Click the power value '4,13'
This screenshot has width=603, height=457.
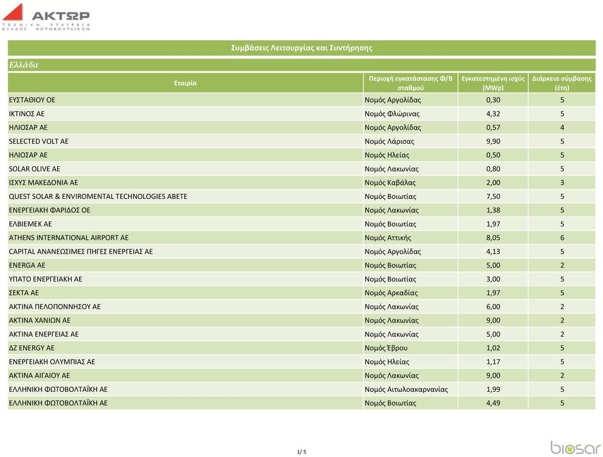click(493, 252)
